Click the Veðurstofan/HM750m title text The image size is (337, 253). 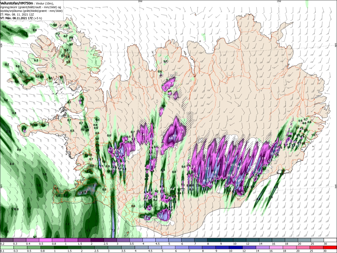[17, 3]
